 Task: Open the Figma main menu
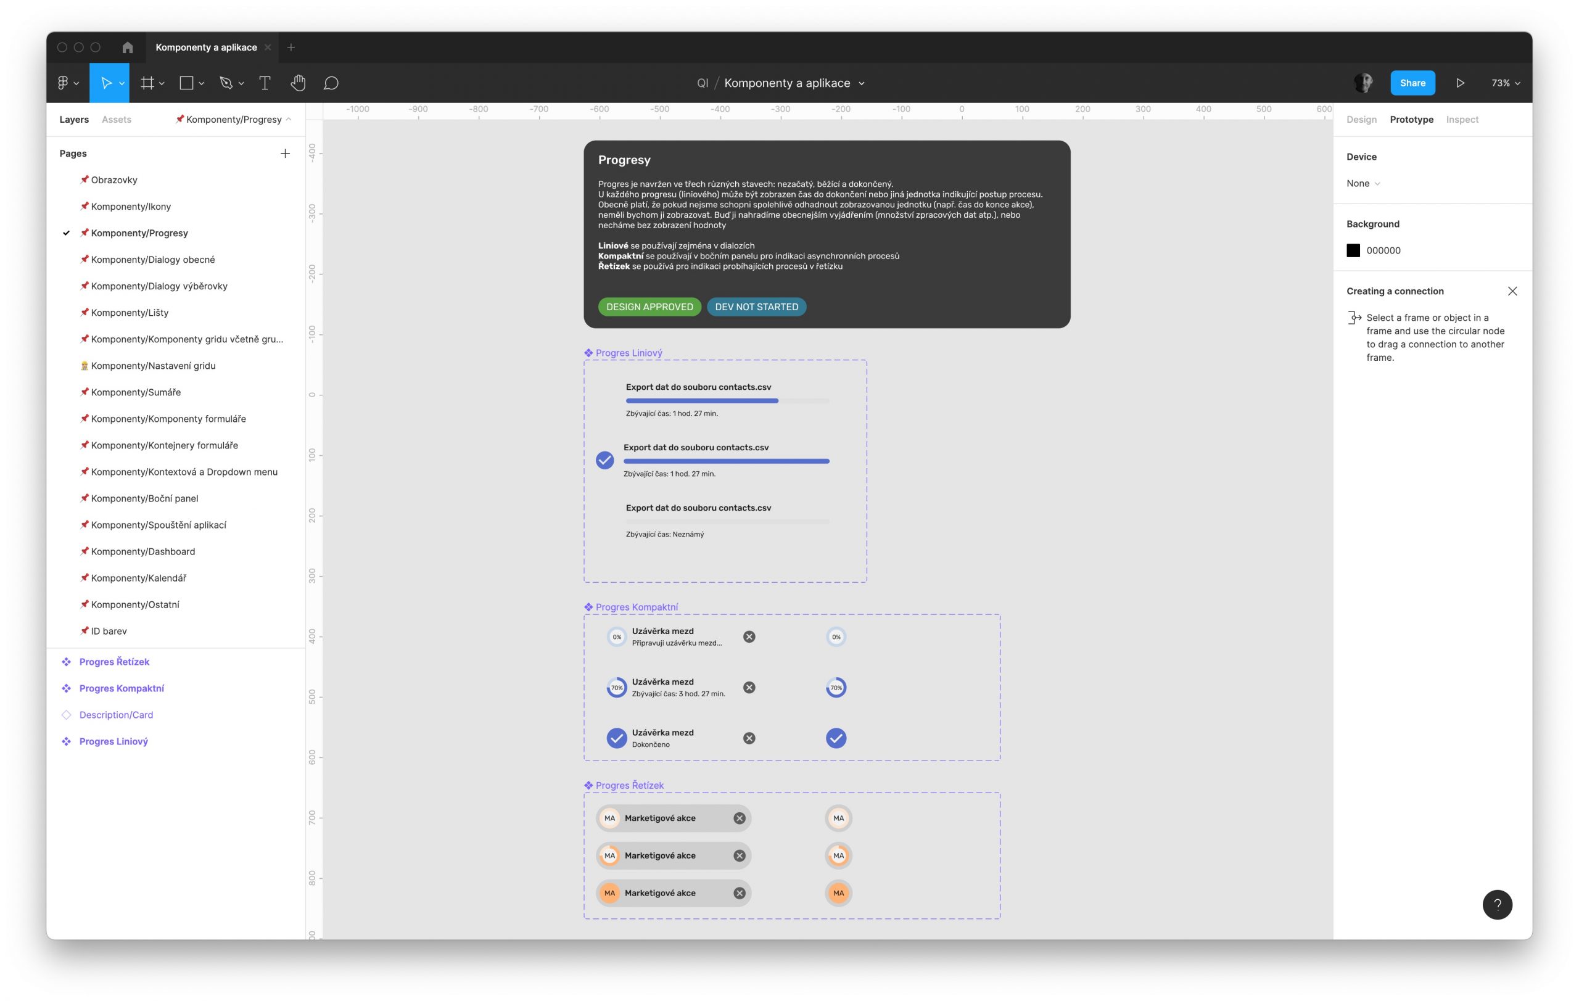[66, 83]
